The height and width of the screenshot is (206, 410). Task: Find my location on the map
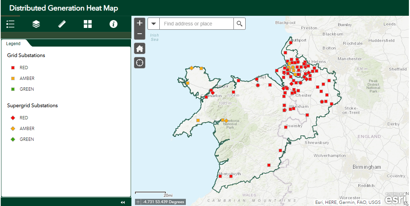[140, 63]
